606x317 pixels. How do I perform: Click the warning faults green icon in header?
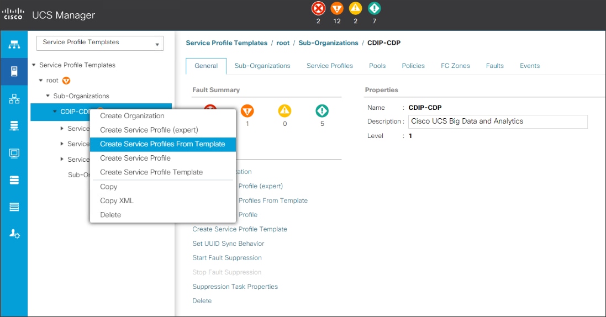[374, 8]
